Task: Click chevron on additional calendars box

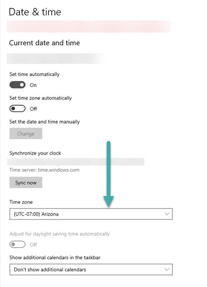Action: point(167,269)
